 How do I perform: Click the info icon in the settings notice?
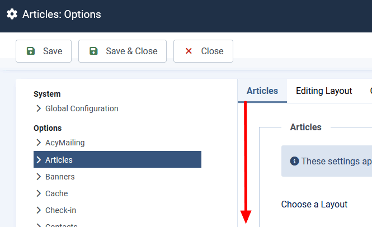(294, 161)
